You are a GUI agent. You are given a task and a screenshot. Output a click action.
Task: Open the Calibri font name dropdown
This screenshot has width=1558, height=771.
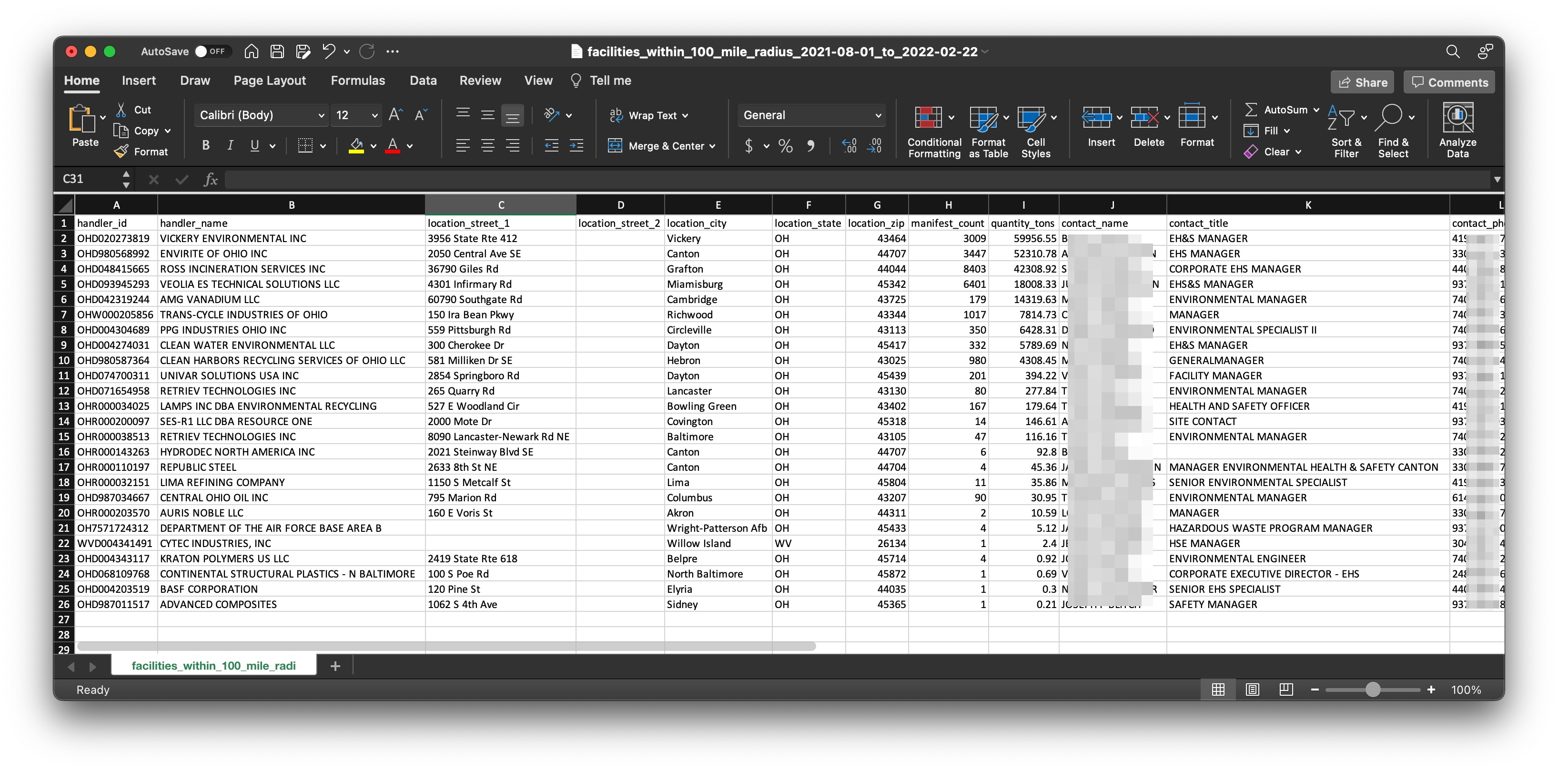pyautogui.click(x=321, y=115)
